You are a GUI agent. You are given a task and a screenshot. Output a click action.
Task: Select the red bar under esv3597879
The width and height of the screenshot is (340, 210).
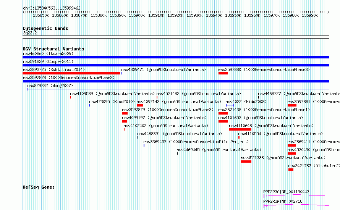pos(125,113)
